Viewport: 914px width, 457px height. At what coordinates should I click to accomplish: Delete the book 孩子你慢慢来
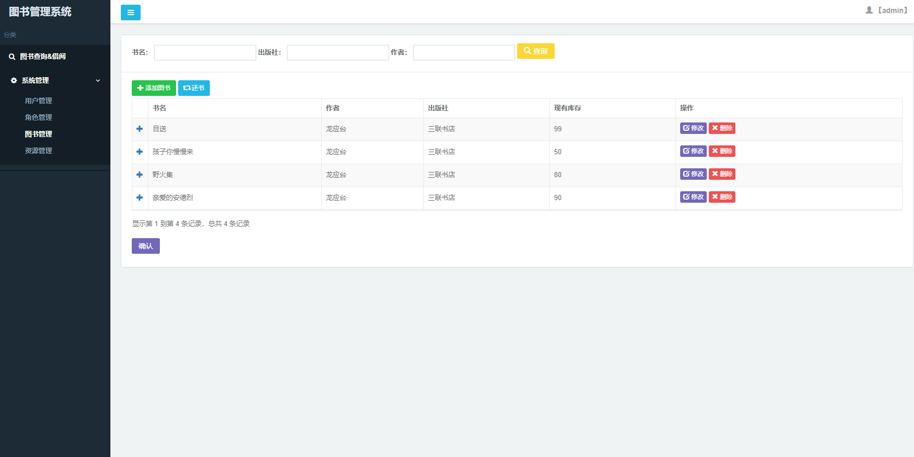(x=722, y=151)
